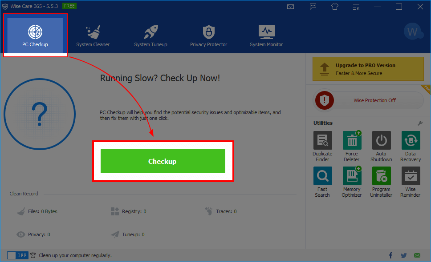Click Upgrade to PRO Version banner
This screenshot has height=262, width=431.
368,69
